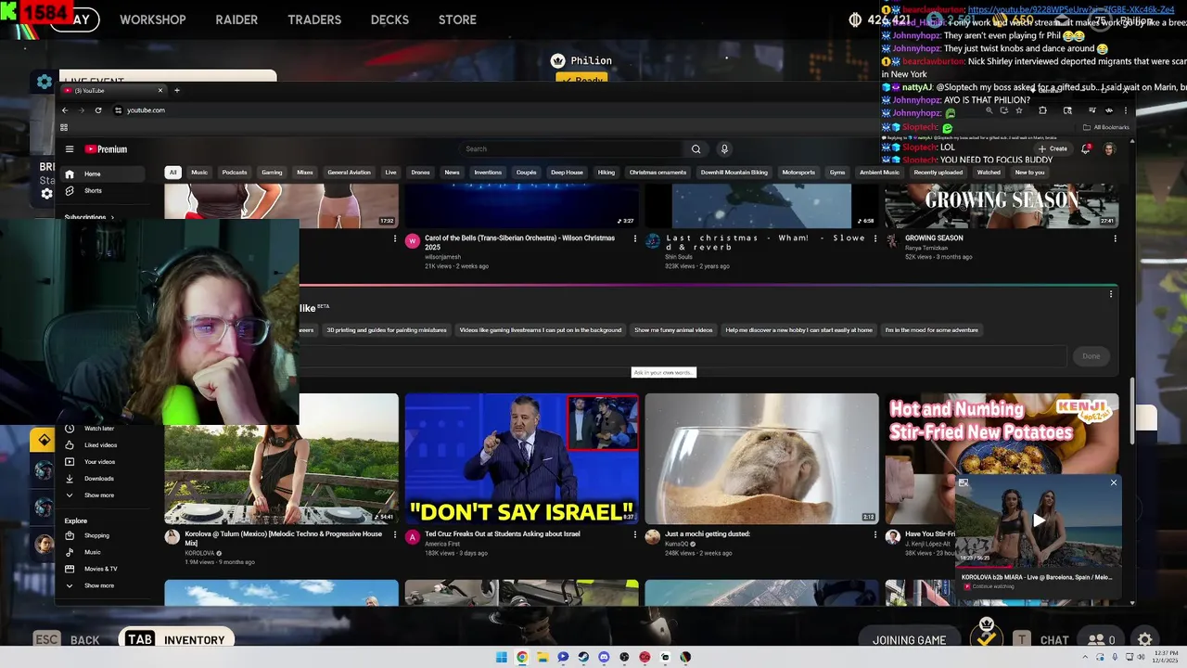Screen dimensions: 1187x668
Task: Open Home in YouTube sidebar
Action: click(102, 173)
